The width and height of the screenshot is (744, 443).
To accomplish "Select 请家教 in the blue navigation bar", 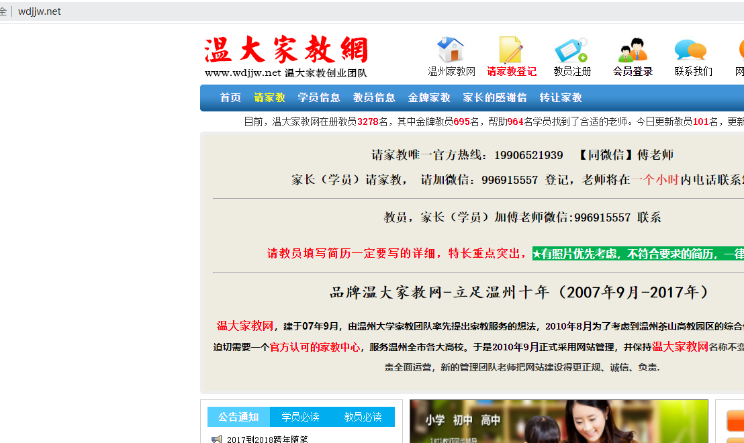I will point(269,98).
